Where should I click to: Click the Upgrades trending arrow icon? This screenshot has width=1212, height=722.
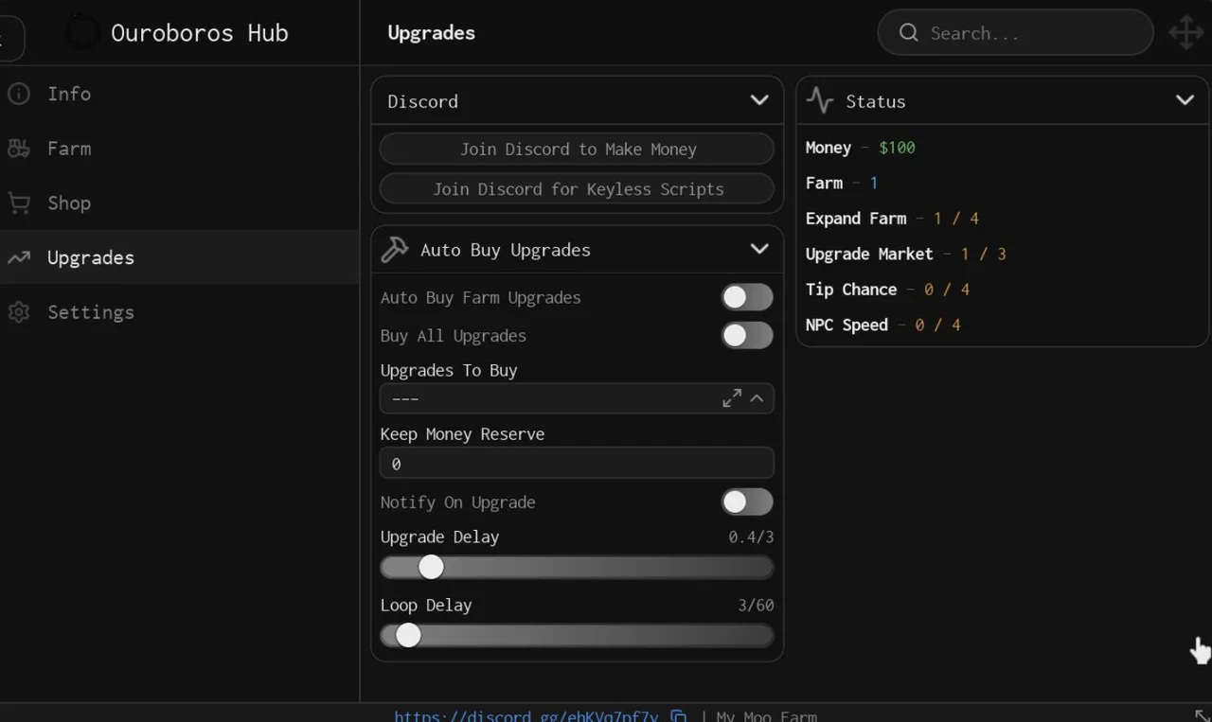[x=18, y=257]
